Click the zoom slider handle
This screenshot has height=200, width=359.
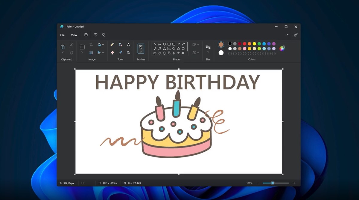click(273, 183)
